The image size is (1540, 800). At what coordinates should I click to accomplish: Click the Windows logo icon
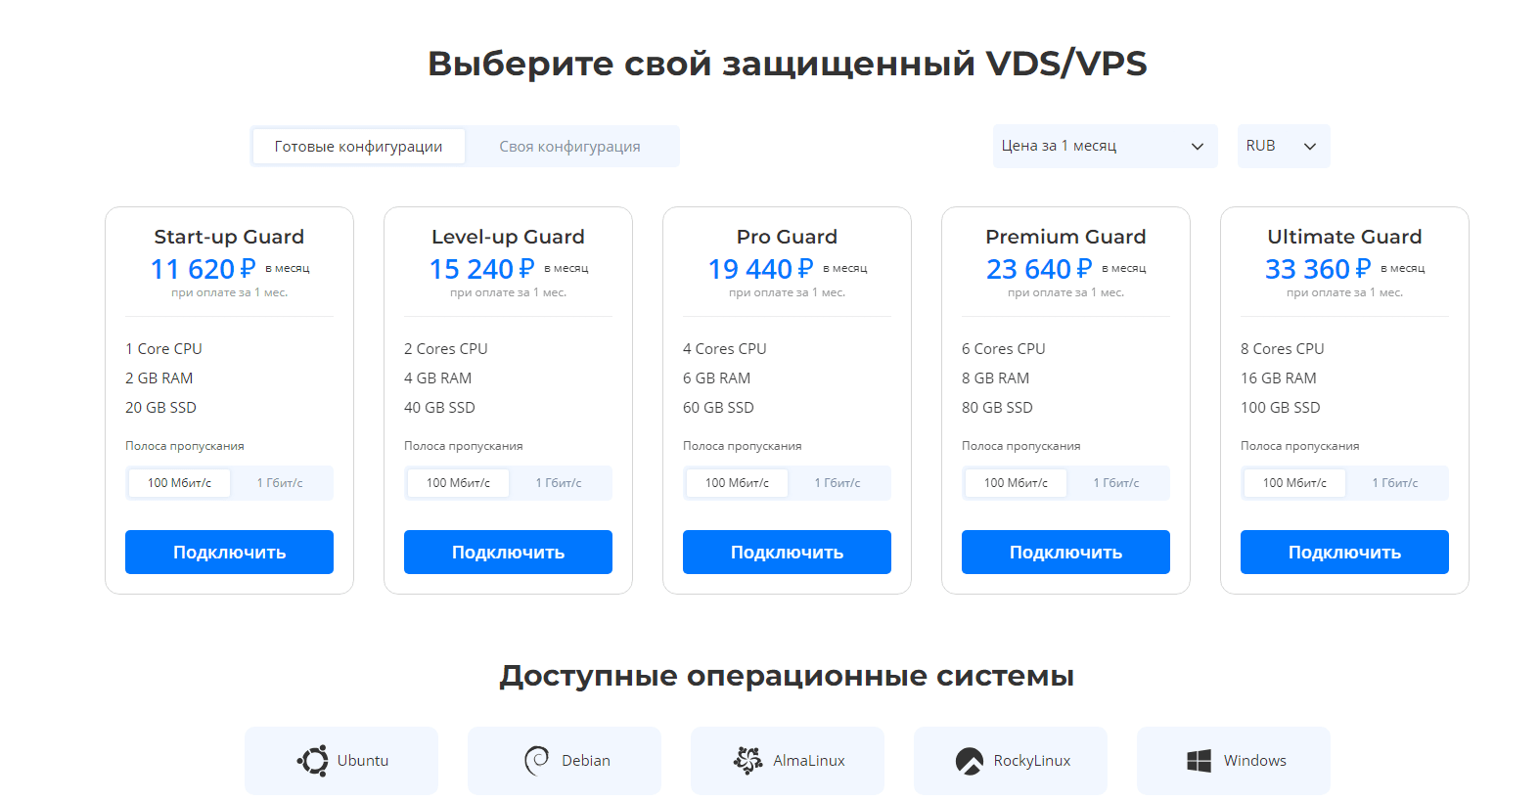point(1199,761)
